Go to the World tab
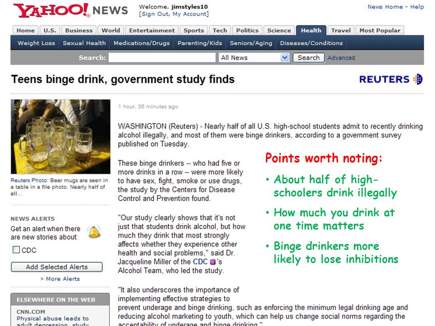The height and width of the screenshot is (326, 435). 111,30
